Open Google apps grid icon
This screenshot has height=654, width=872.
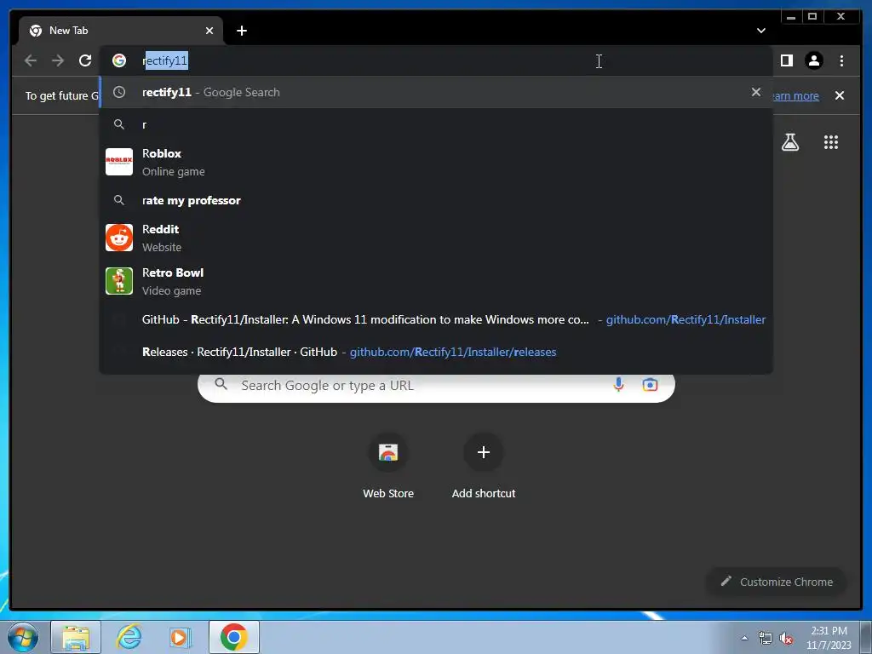pos(831,142)
